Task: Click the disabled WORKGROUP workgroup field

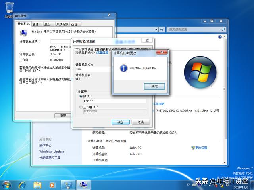Action: click(115, 112)
